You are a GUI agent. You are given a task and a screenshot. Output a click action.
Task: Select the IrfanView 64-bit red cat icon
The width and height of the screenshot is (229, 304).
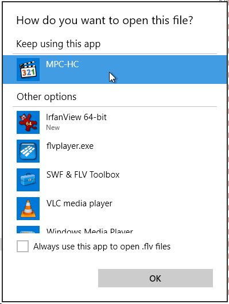tap(28, 122)
